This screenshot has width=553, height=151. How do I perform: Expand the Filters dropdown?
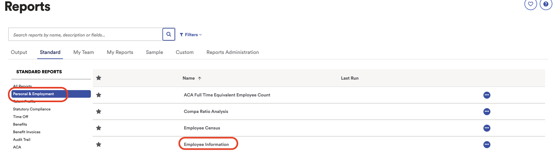click(191, 35)
